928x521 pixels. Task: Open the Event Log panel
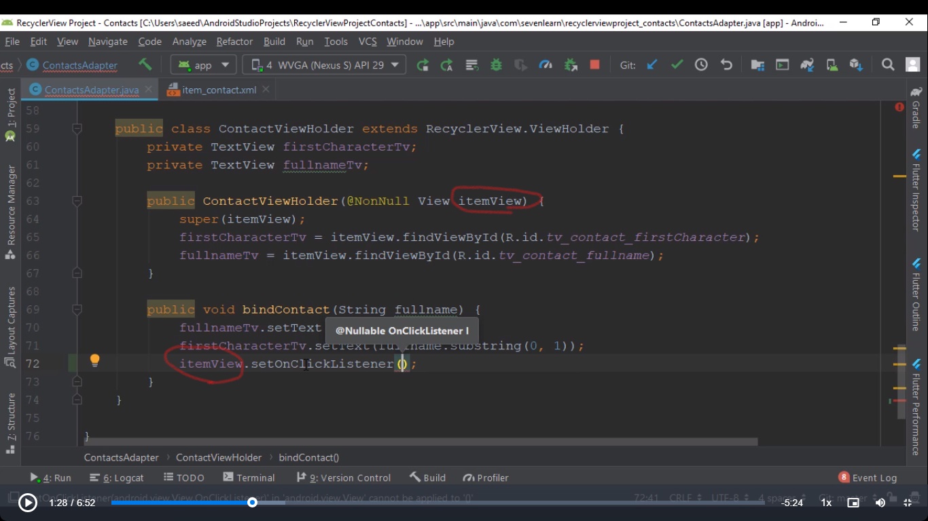click(868, 478)
